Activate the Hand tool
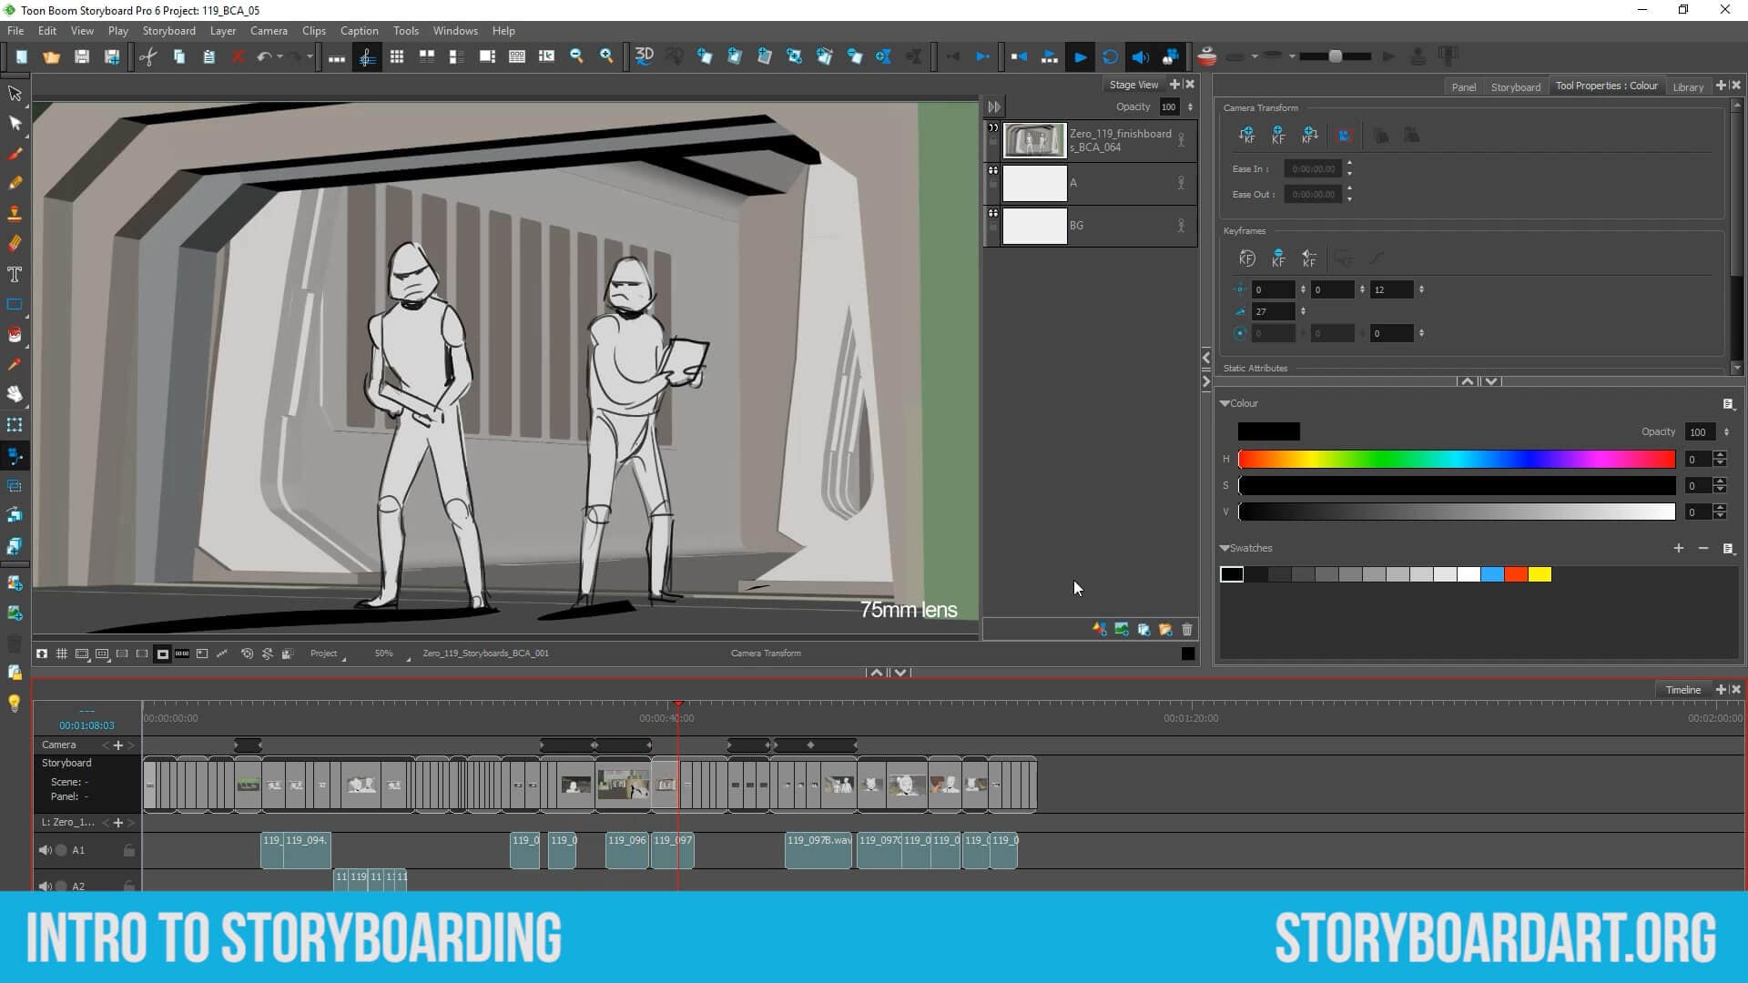This screenshot has width=1748, height=983. tap(15, 394)
